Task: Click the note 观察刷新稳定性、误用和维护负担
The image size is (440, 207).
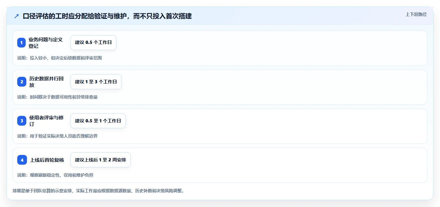Action: pos(55,175)
